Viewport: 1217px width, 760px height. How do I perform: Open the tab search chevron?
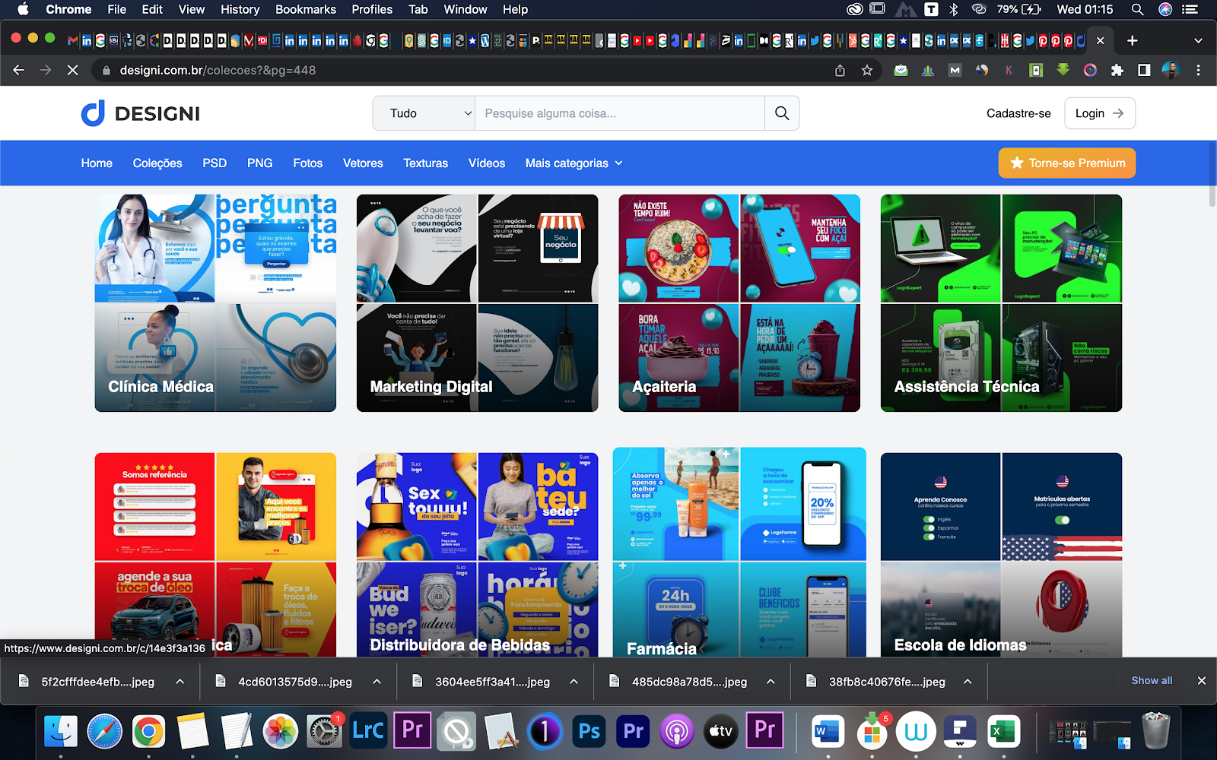pos(1198,40)
